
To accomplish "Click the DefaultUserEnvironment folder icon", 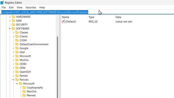I will click(17, 44).
